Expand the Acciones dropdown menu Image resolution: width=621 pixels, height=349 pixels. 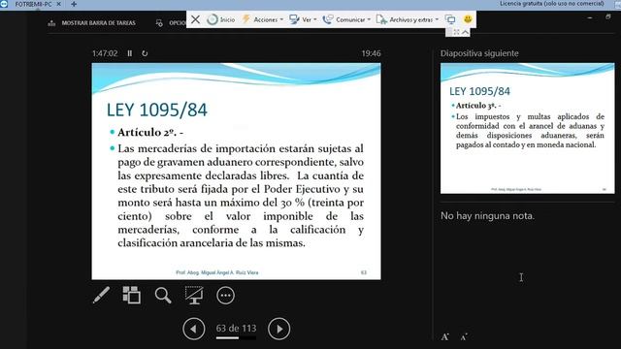(x=263, y=19)
